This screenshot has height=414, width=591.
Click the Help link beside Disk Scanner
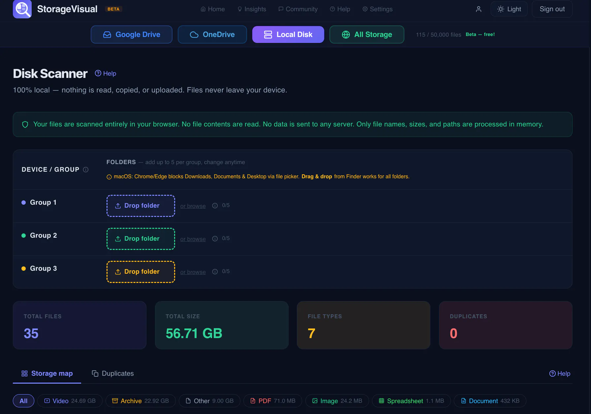[x=106, y=73]
